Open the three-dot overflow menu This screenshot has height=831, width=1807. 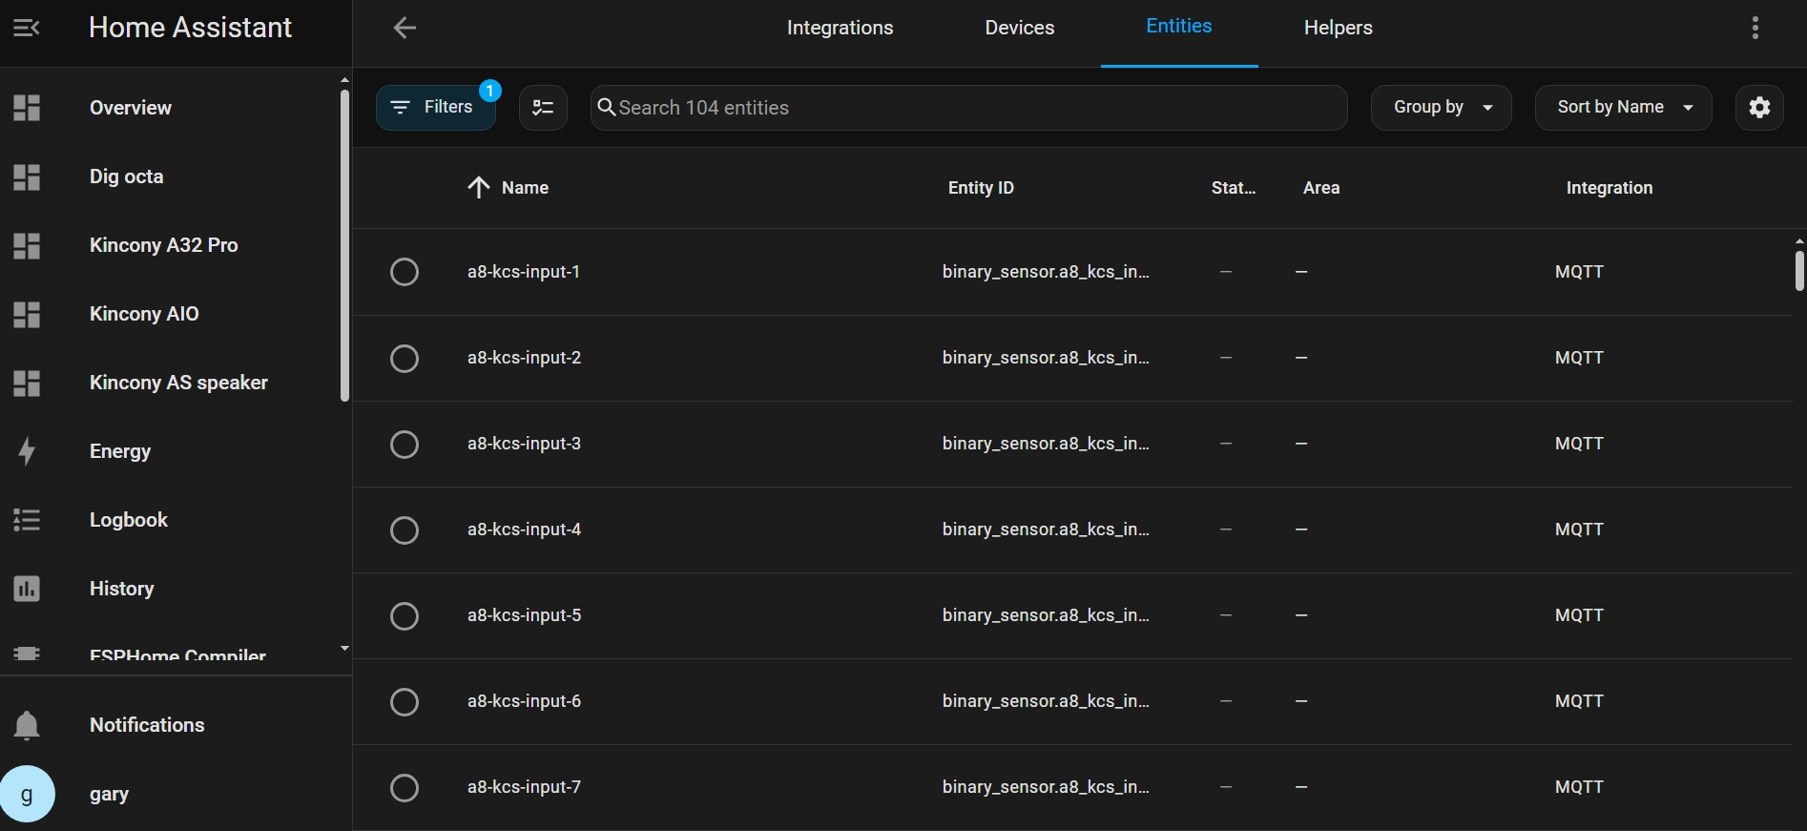(1755, 28)
